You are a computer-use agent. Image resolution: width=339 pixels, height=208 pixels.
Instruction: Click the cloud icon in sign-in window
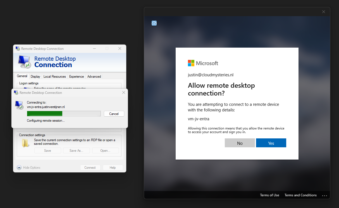click(154, 23)
